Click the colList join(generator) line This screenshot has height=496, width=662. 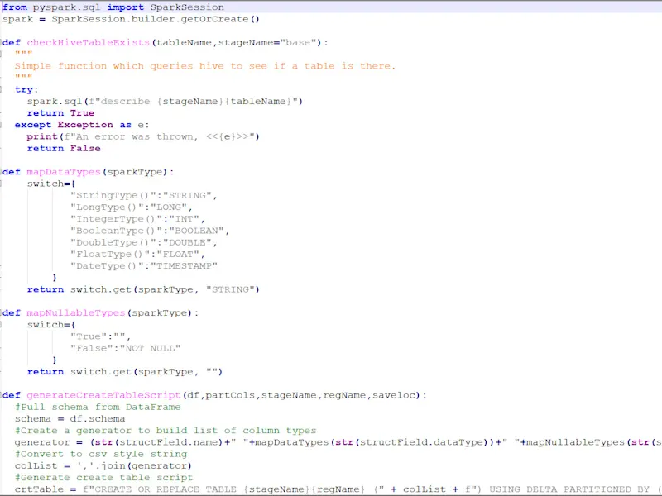(x=103, y=466)
